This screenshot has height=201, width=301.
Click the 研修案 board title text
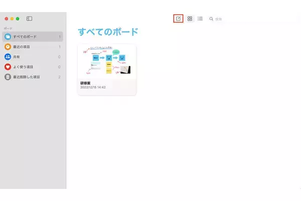(x=85, y=83)
